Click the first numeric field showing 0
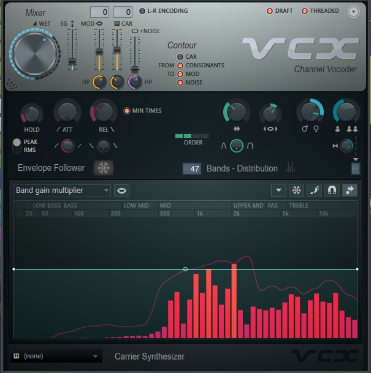Screen dimensions: 371x373 click(99, 12)
